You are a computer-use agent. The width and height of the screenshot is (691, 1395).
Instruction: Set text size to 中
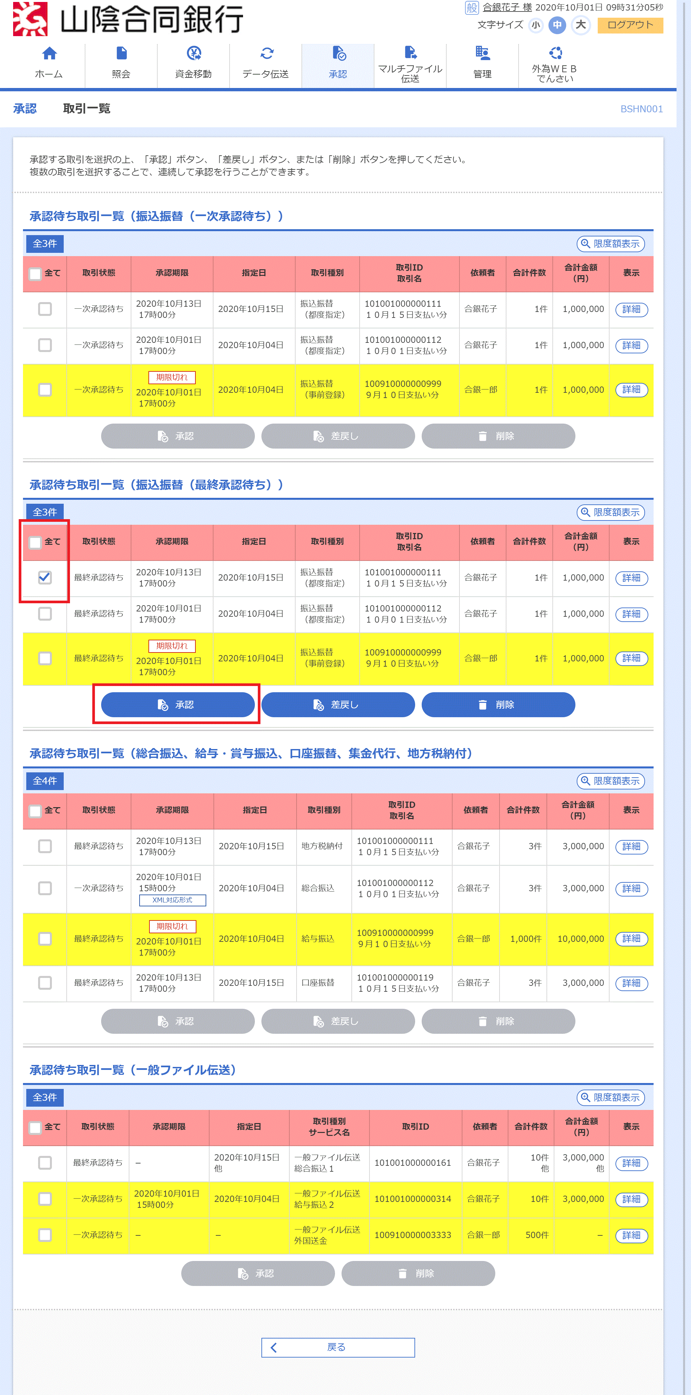pos(557,25)
